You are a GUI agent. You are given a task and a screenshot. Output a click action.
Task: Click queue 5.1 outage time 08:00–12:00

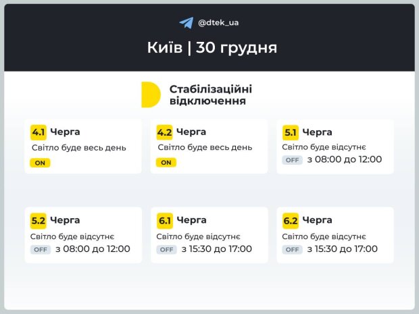click(345, 160)
